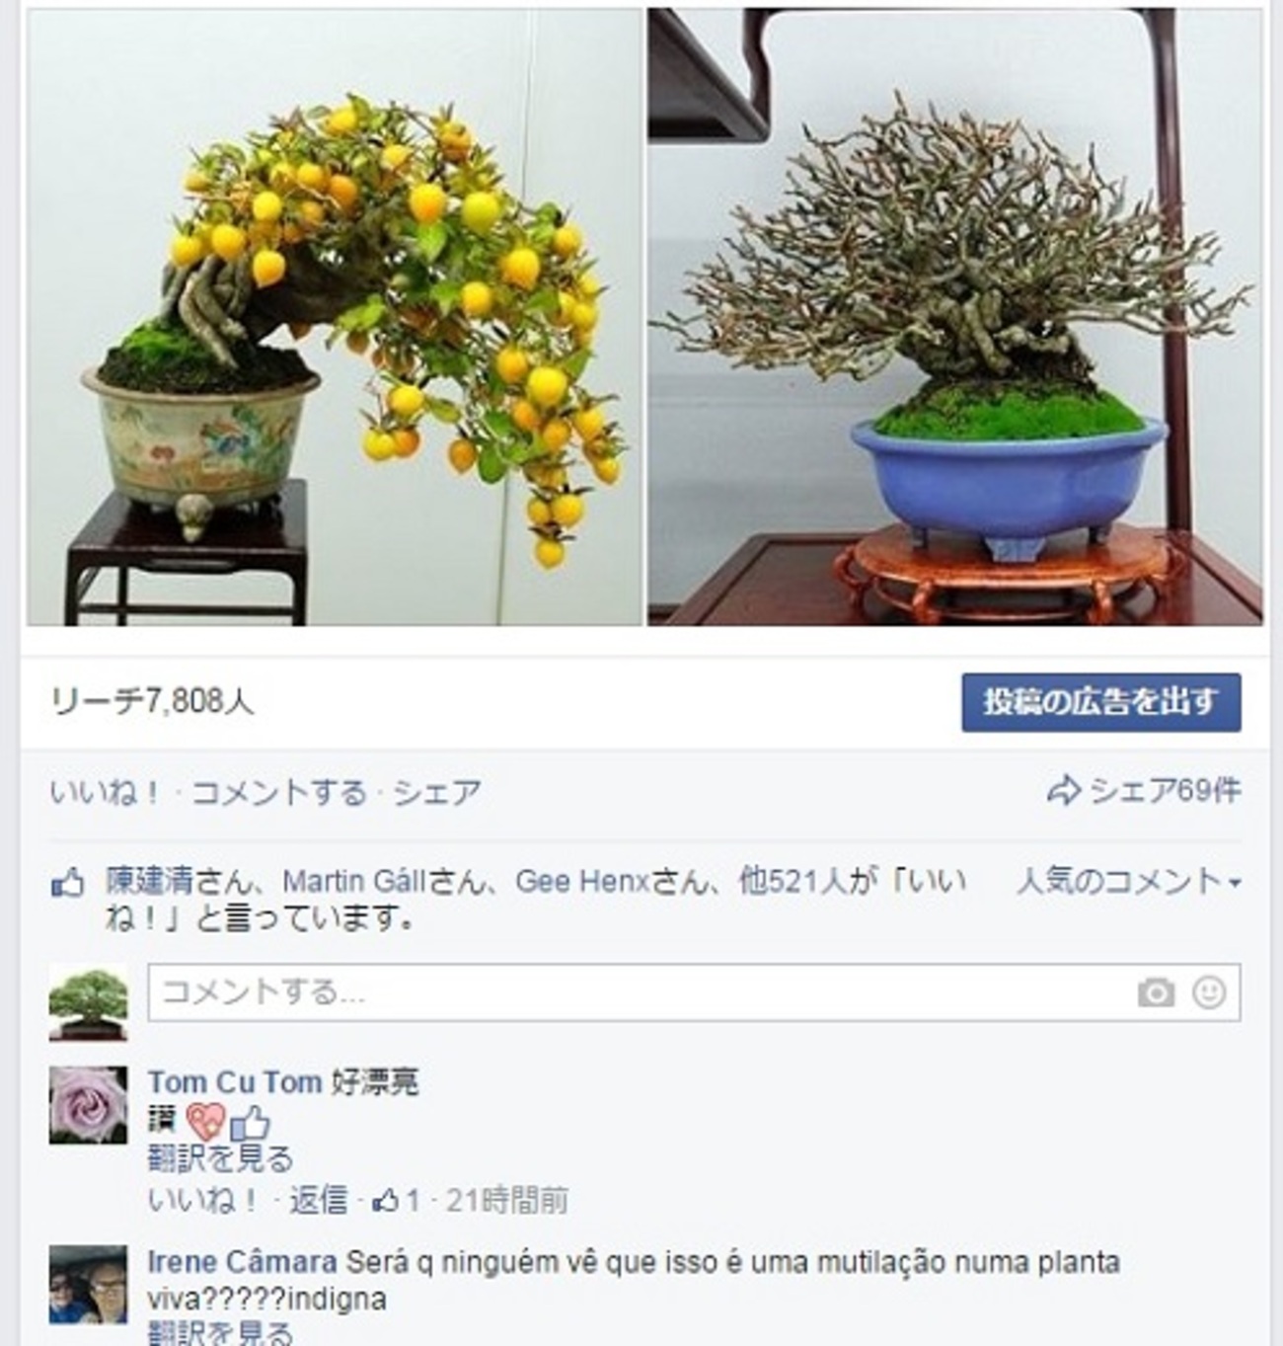Open Irene Câmara's profile picture
Viewport: 1283px width, 1346px height.
88,1284
